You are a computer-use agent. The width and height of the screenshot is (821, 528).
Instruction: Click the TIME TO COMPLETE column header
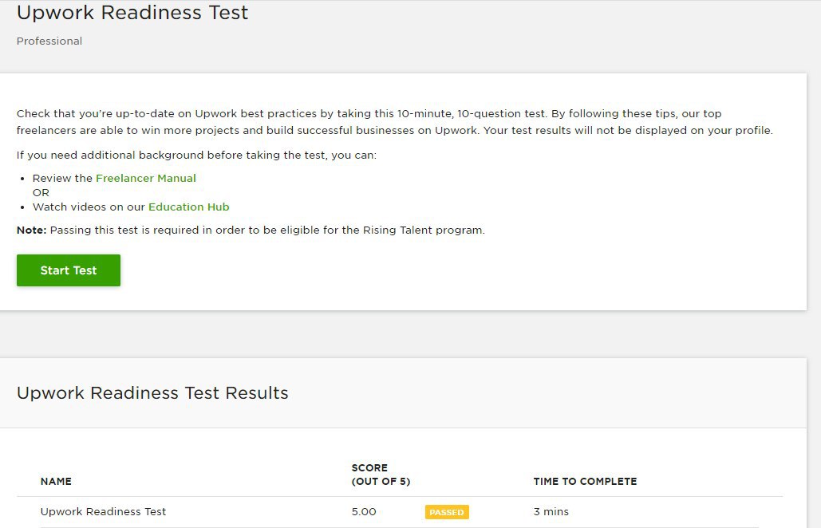(x=585, y=481)
